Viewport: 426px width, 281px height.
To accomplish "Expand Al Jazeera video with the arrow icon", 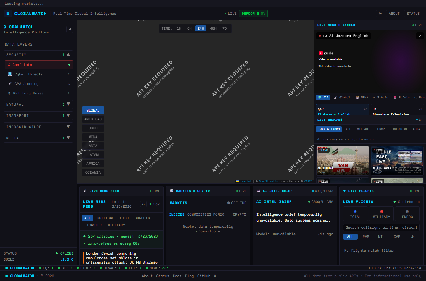I will point(420,36).
